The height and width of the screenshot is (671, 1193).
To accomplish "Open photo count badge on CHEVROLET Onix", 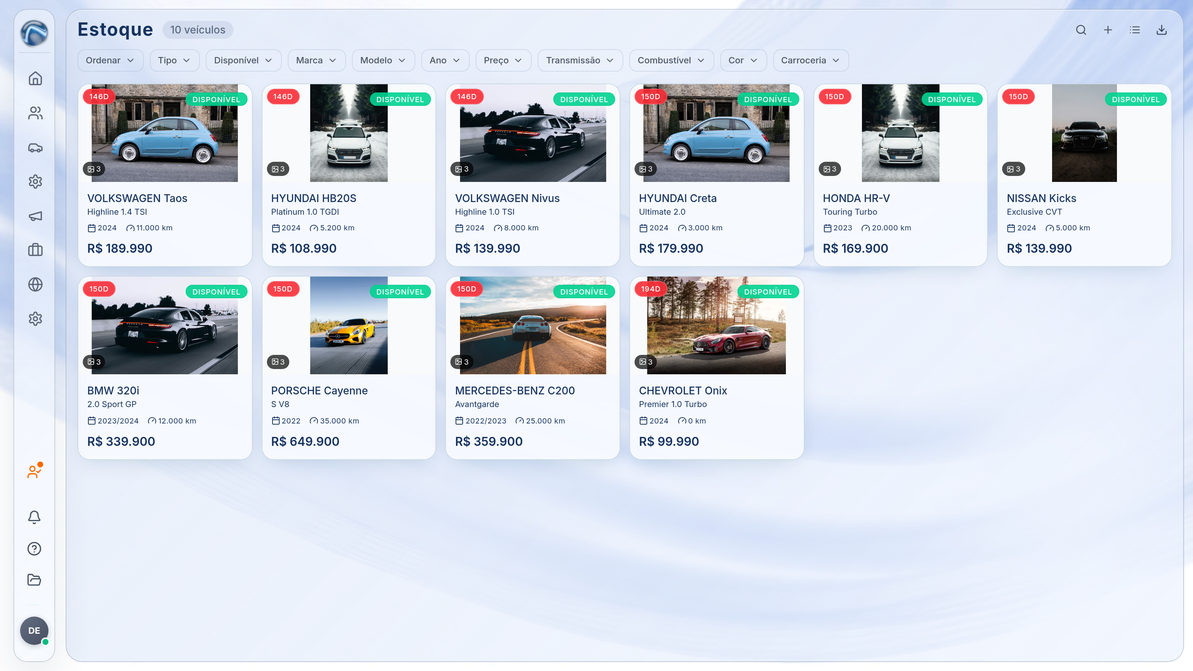I will [646, 362].
